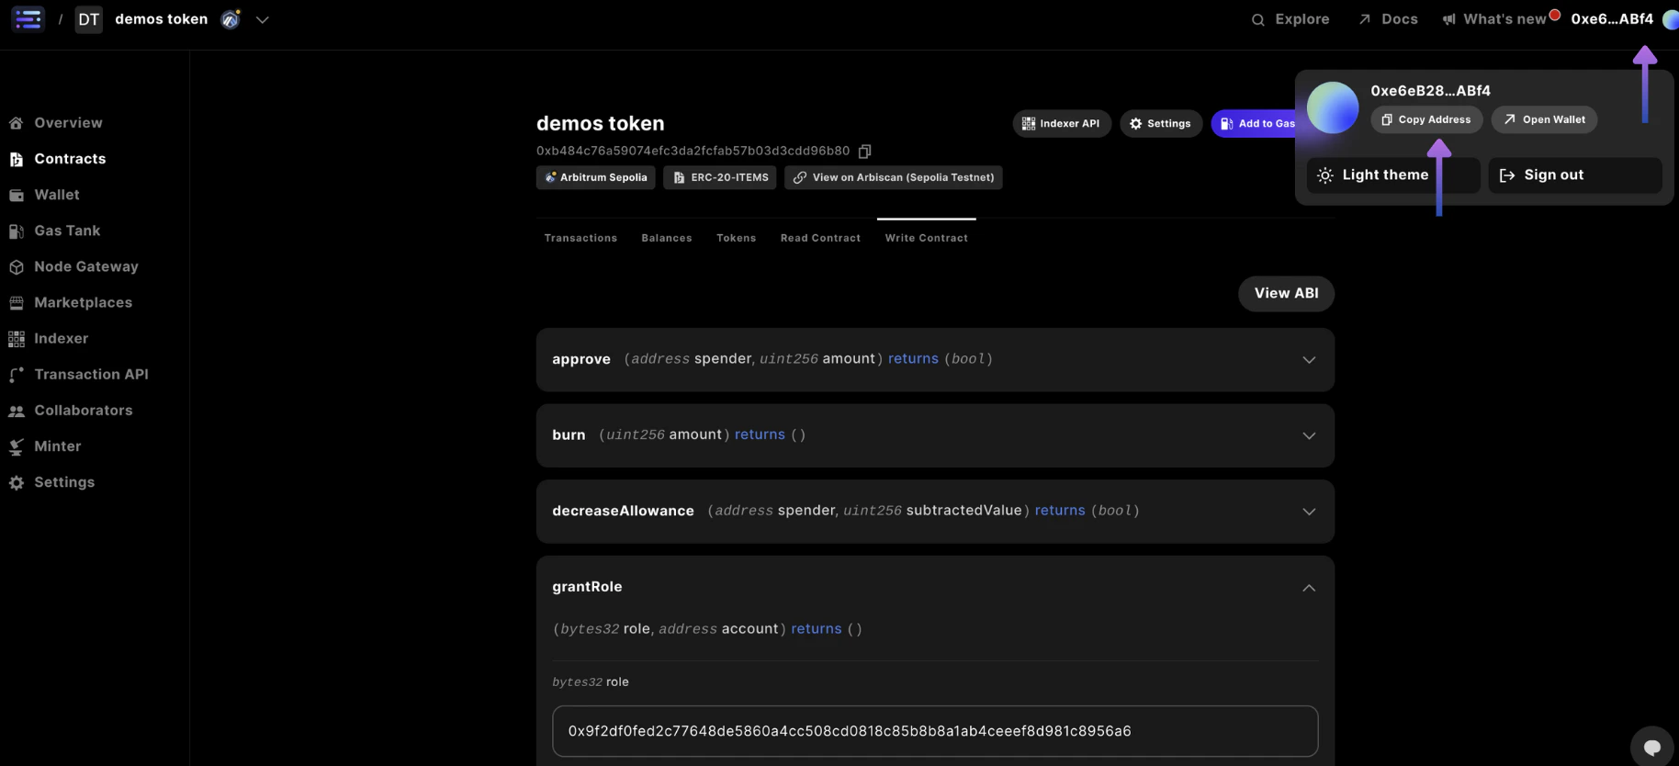This screenshot has height=766, width=1679.
Task: Click the wallet avatar circle in the top bar
Action: coord(1670,19)
